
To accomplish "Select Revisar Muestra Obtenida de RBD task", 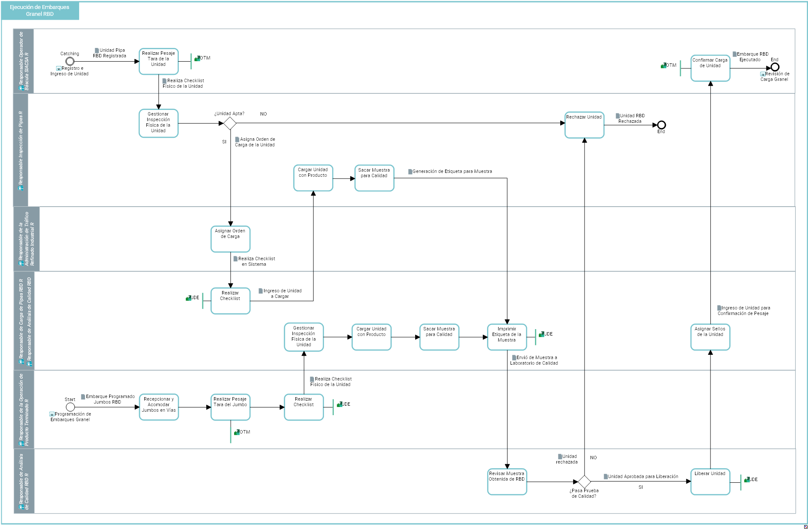I will point(507,482).
